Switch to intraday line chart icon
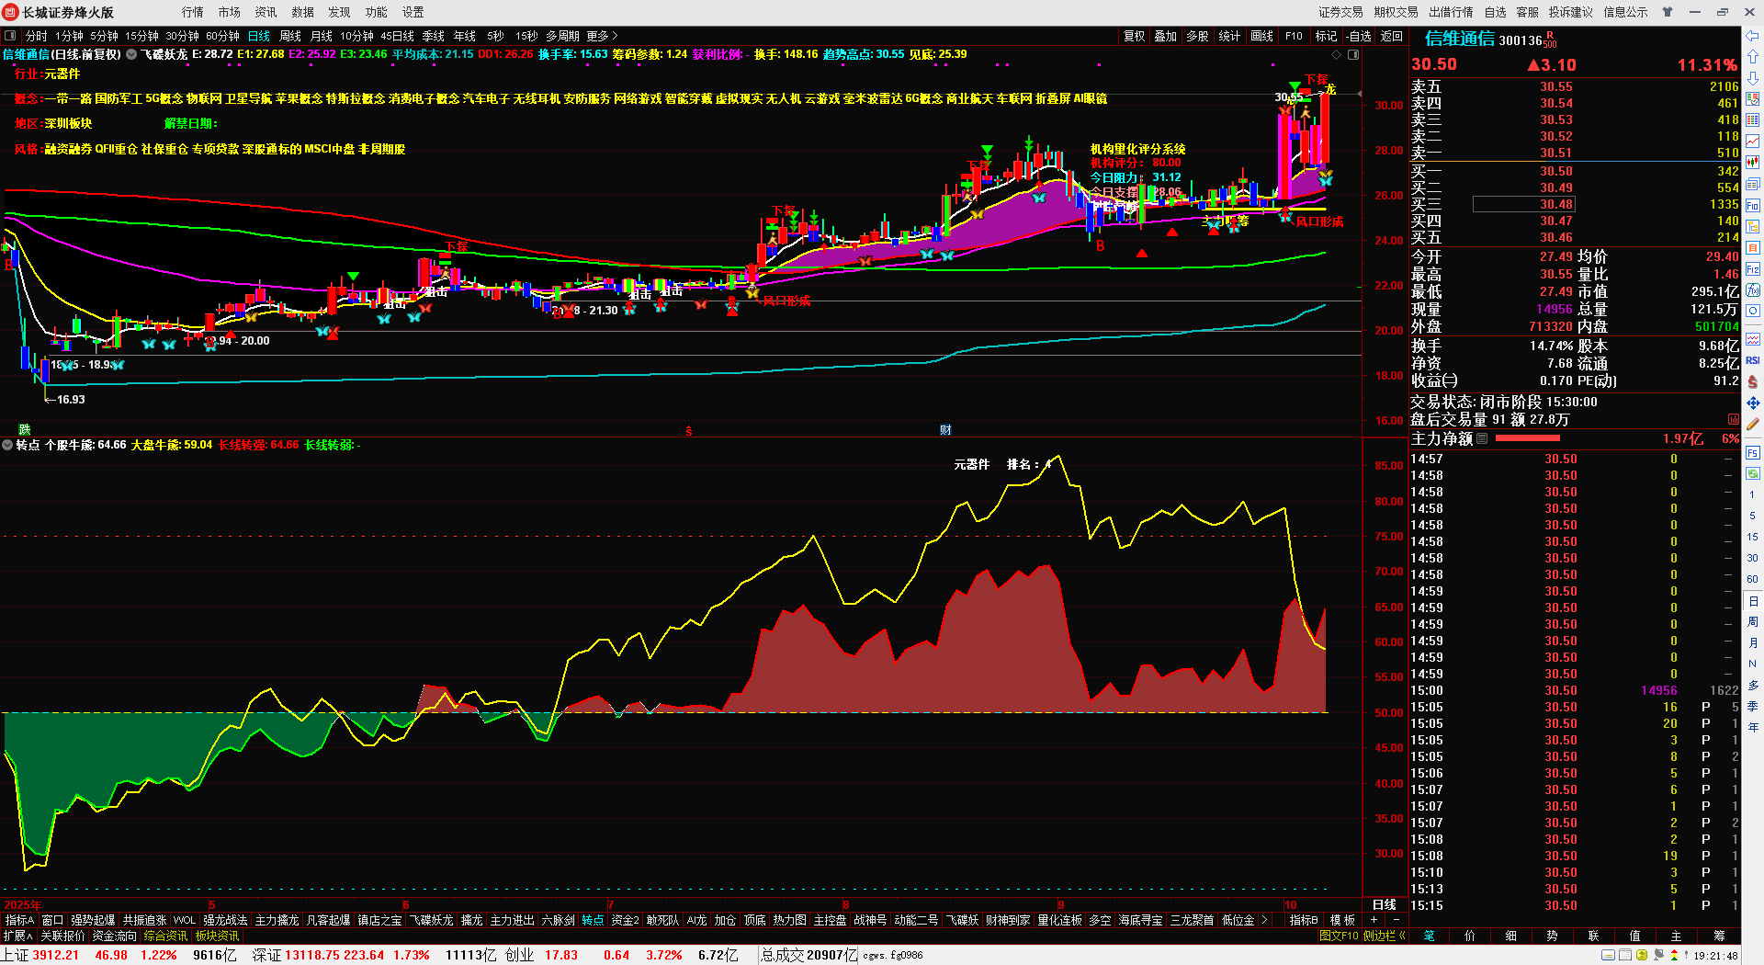This screenshot has width=1764, height=965. point(1753,141)
